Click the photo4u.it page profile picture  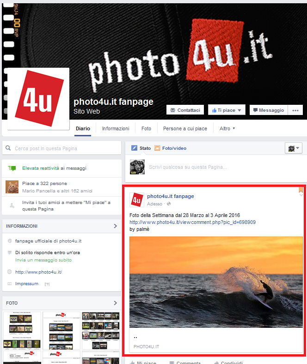pos(39,98)
